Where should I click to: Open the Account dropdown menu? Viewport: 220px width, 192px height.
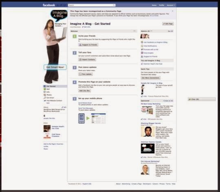tap(171, 5)
